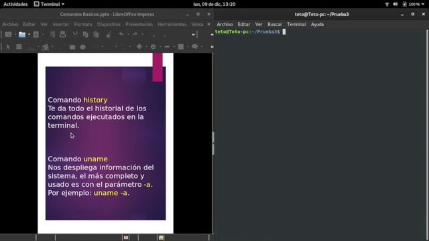Image resolution: width=429 pixels, height=241 pixels.
Task: Expand the Open recent files dropdown arrow
Action: click(x=29, y=34)
